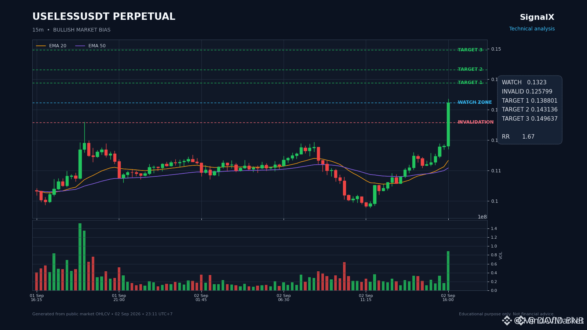This screenshot has height=330, width=587.
Task: Click the WATCH ZONE label
Action: coord(475,102)
